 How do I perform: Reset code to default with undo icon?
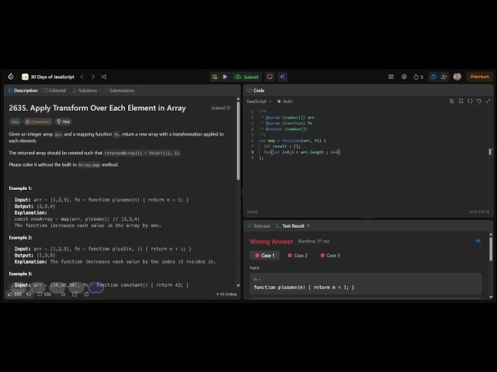click(x=479, y=102)
